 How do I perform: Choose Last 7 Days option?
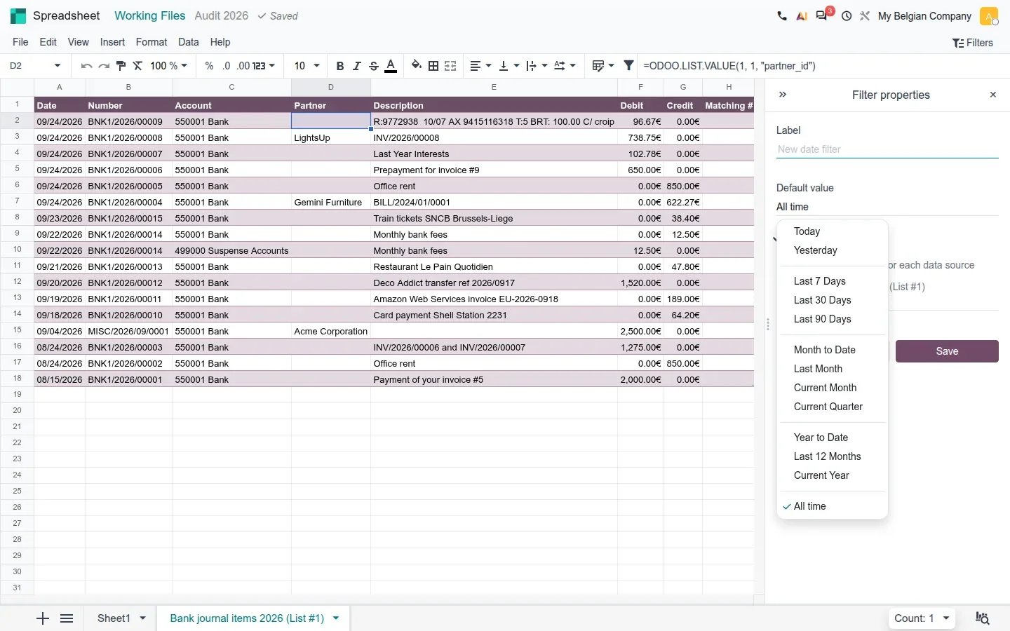click(833, 281)
